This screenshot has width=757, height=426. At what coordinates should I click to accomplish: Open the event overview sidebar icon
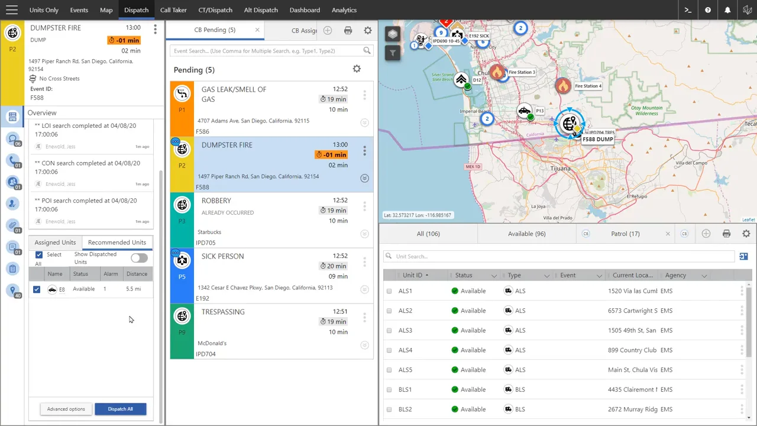tap(12, 117)
